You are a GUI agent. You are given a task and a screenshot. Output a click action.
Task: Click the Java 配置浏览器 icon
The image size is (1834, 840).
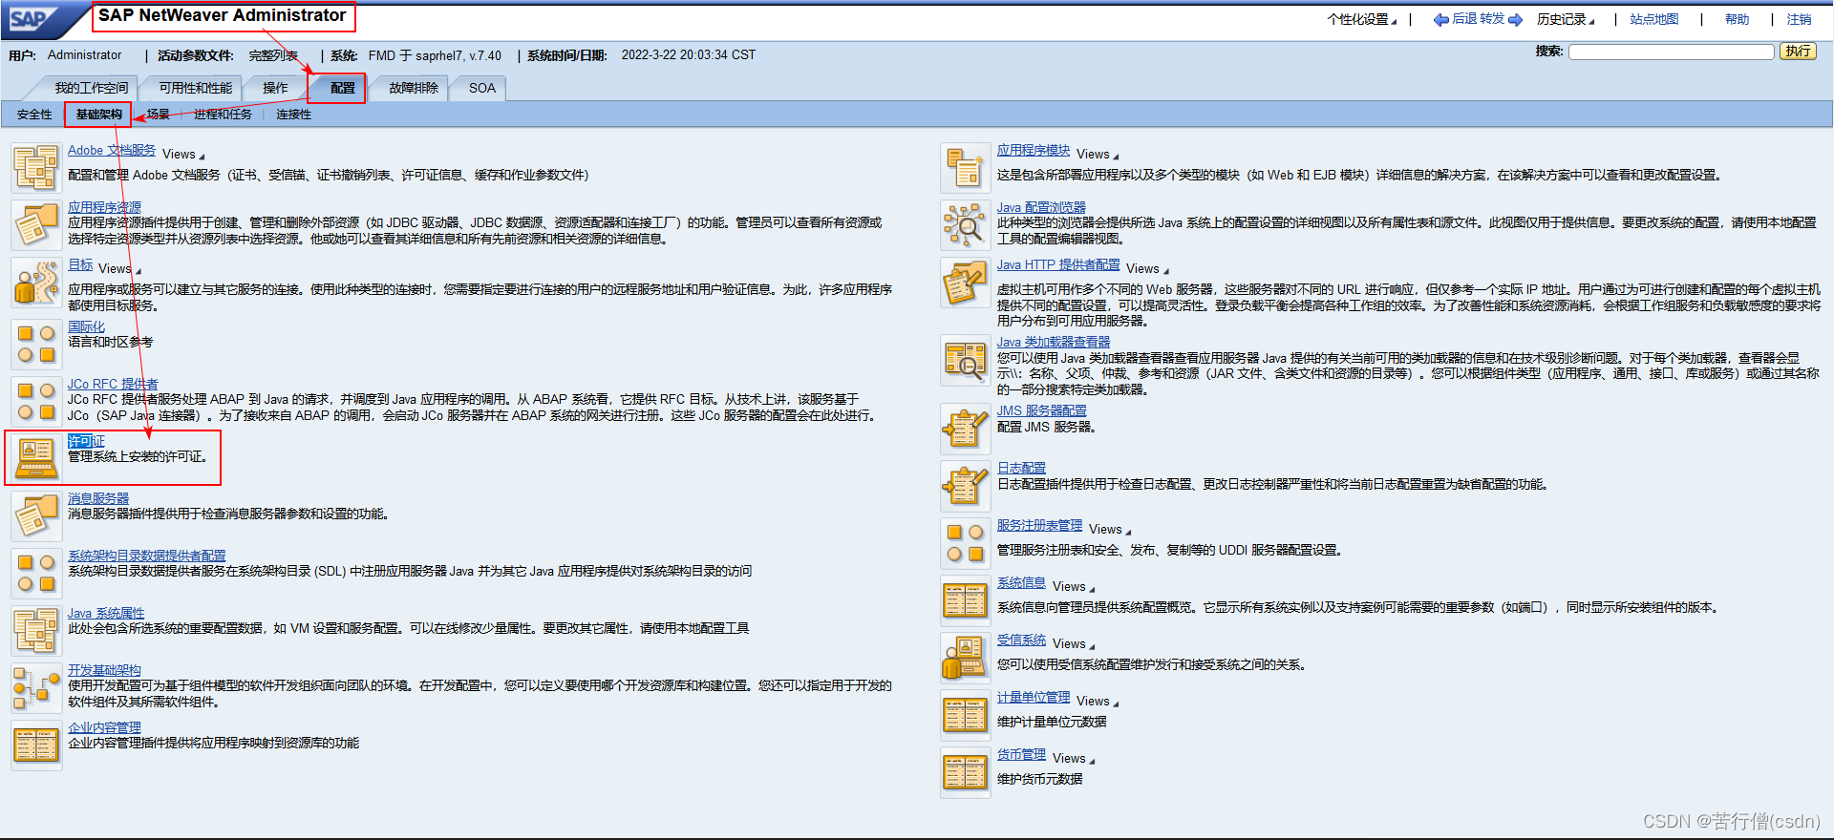[965, 225]
